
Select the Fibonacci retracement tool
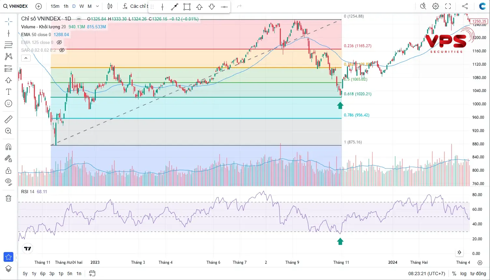tap(8, 45)
